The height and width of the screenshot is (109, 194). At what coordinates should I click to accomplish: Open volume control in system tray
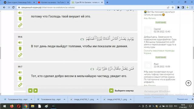tap(167, 106)
